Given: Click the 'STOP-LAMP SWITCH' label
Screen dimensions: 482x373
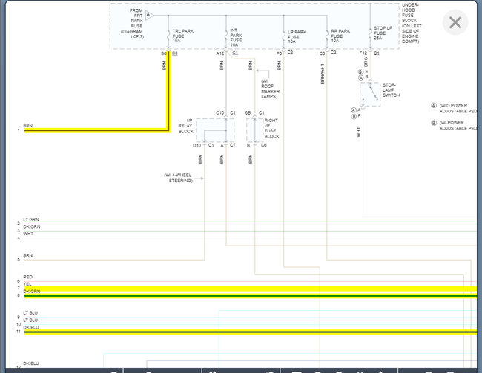Looking at the screenshot, I should [391, 90].
